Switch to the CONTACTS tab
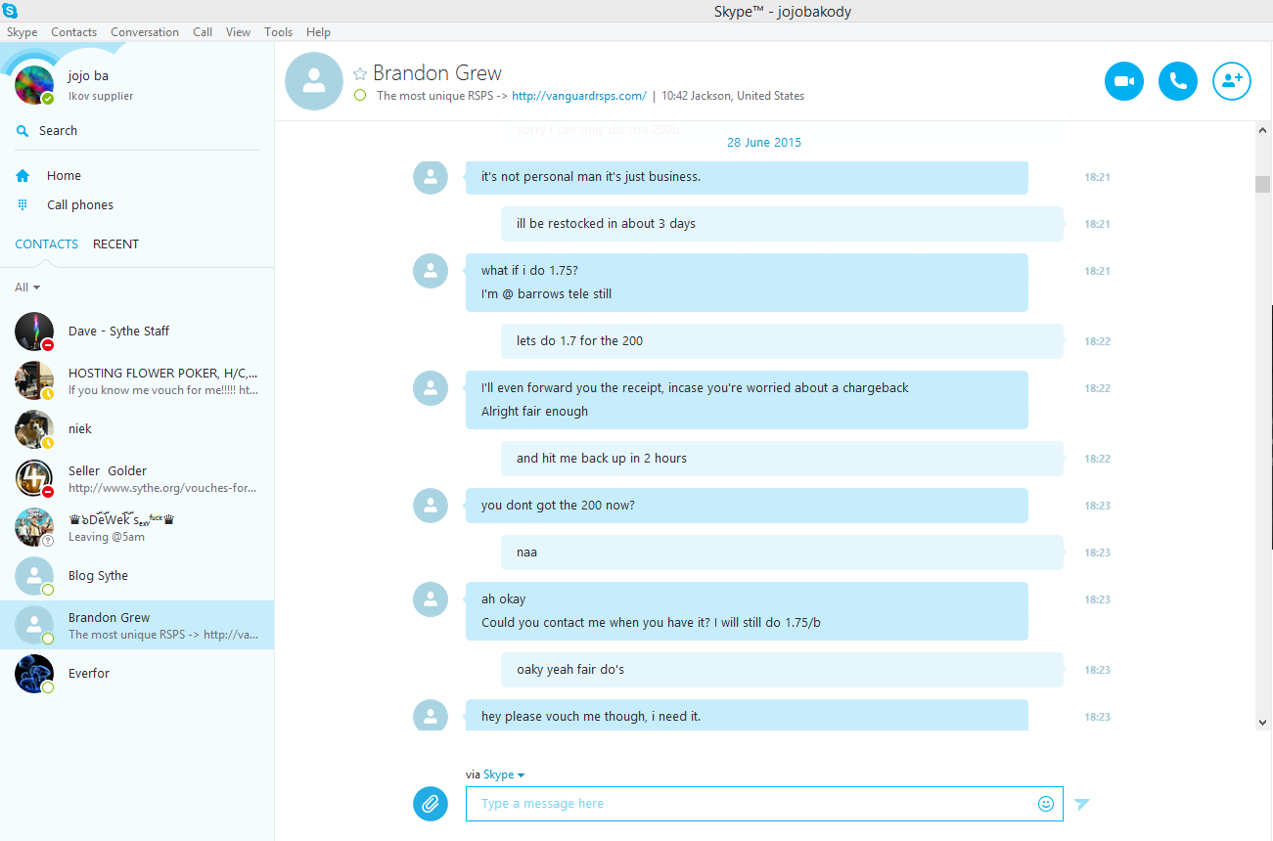Screen dimensions: 1273x841 47,244
